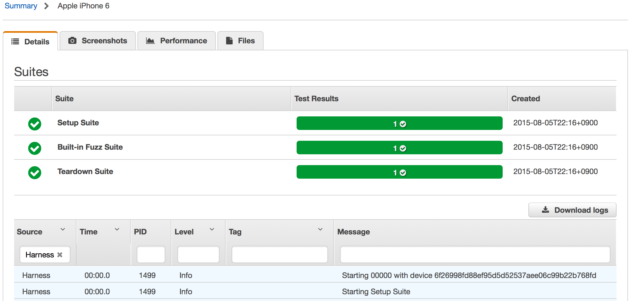Click the download icon in Download logs
This screenshot has height=301, width=629.
coord(545,210)
